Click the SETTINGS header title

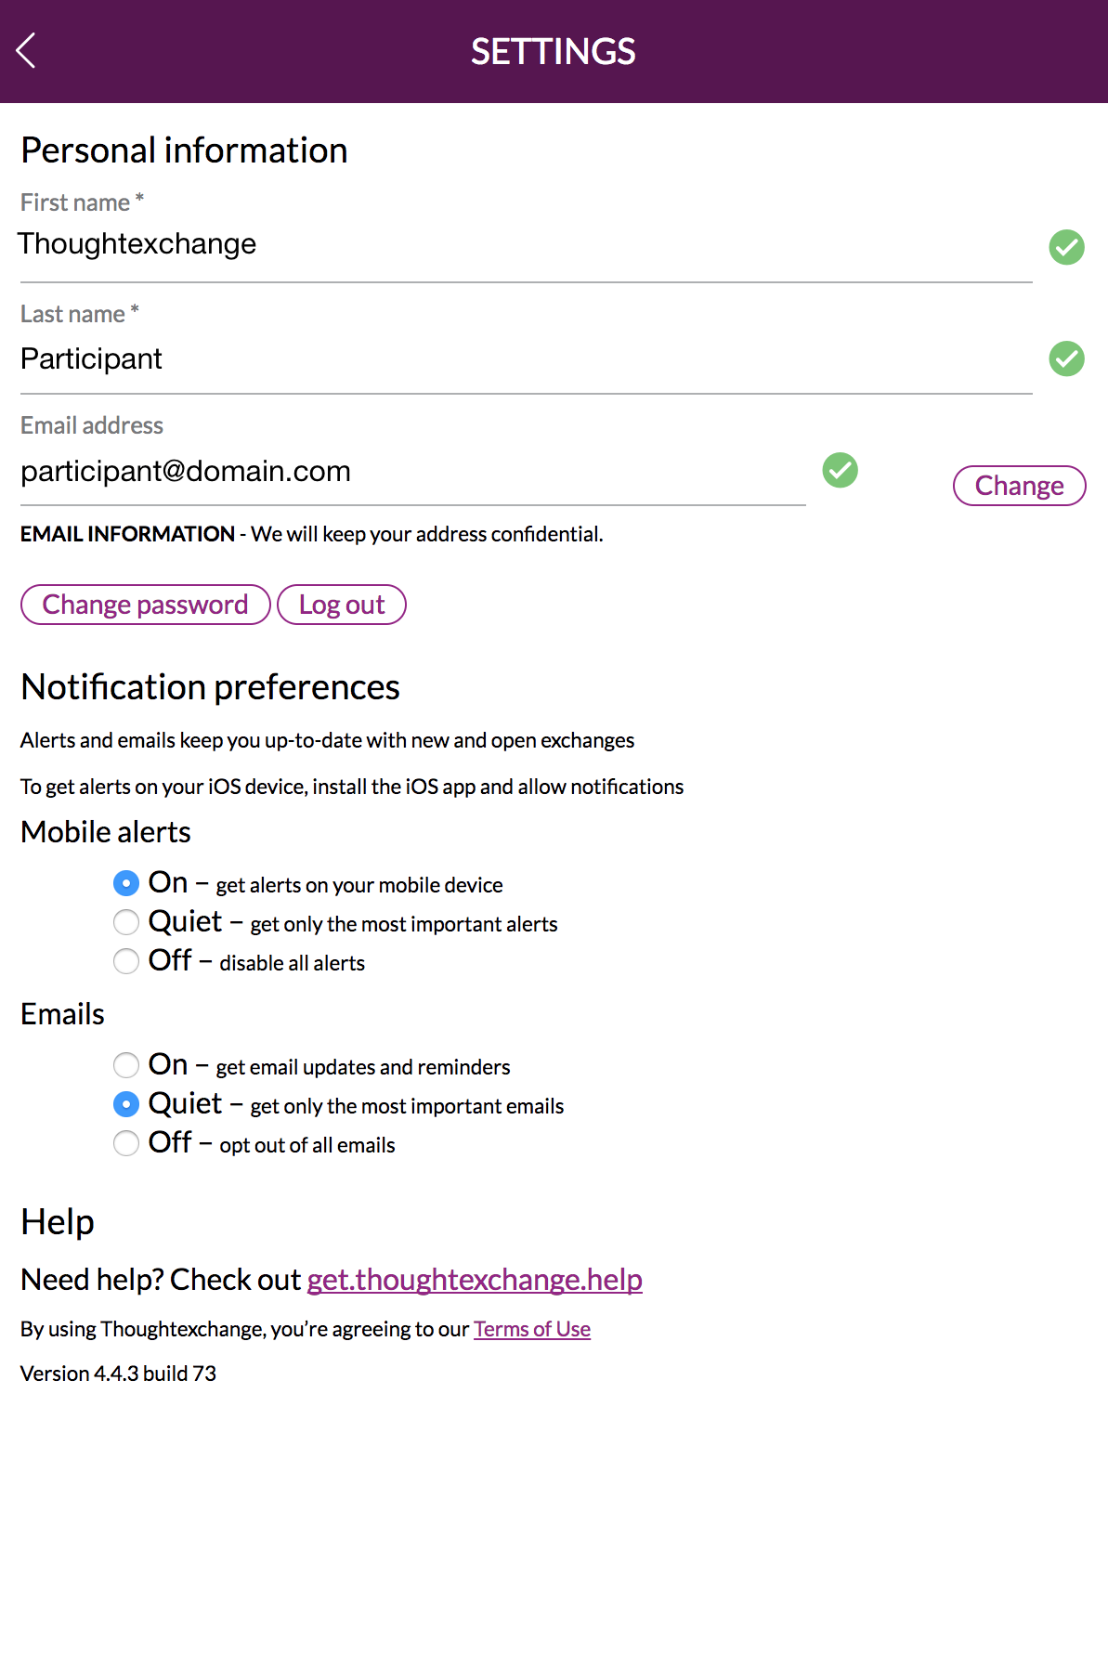(x=554, y=52)
